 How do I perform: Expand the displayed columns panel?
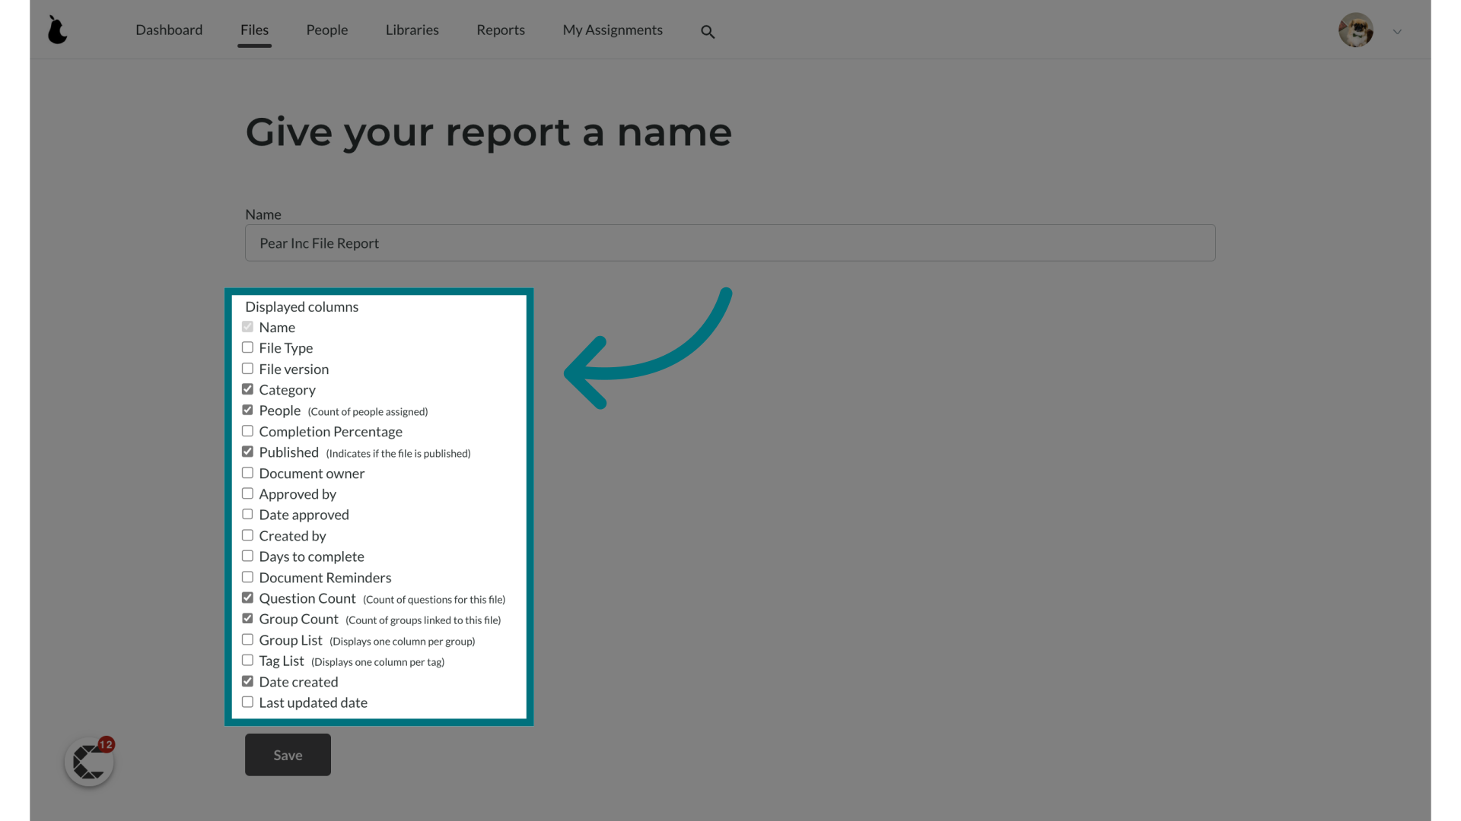click(x=301, y=306)
